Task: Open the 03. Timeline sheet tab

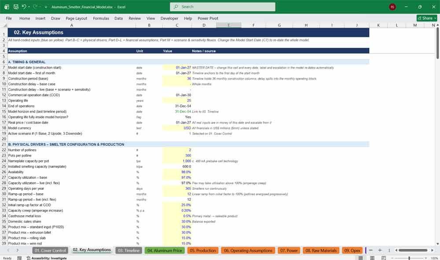Action: 128,250
